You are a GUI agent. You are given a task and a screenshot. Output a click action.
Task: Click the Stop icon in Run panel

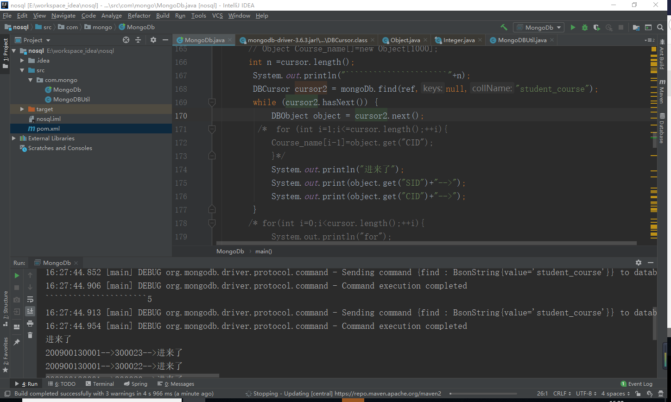(17, 288)
